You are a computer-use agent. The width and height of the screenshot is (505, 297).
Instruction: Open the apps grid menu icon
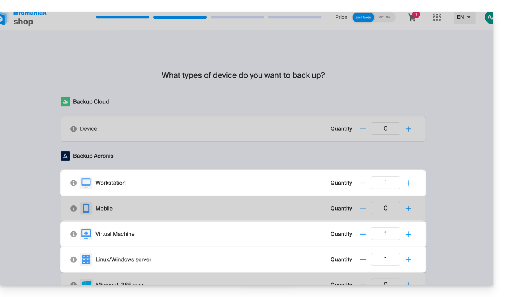[x=437, y=17]
